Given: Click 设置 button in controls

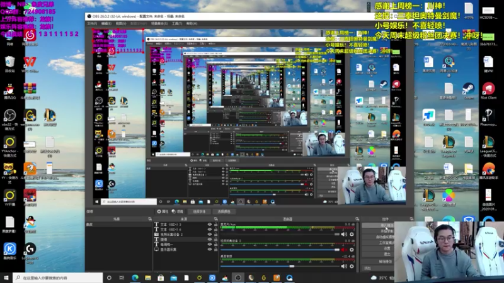Looking at the screenshot, I should (x=387, y=248).
